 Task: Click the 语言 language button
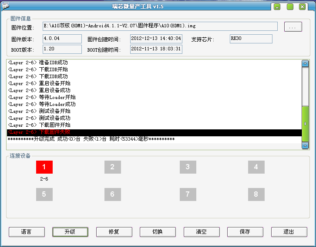[x=27, y=232]
